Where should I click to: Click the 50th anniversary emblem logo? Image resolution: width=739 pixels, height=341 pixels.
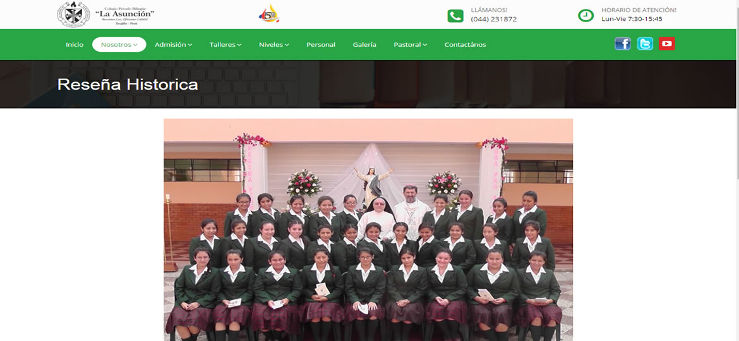pos(269,14)
